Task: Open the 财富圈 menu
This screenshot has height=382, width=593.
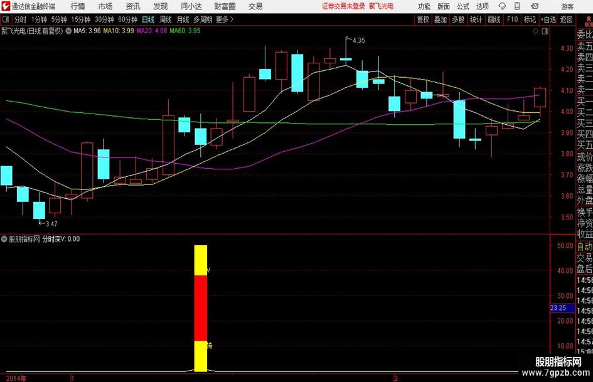Action: tap(225, 6)
